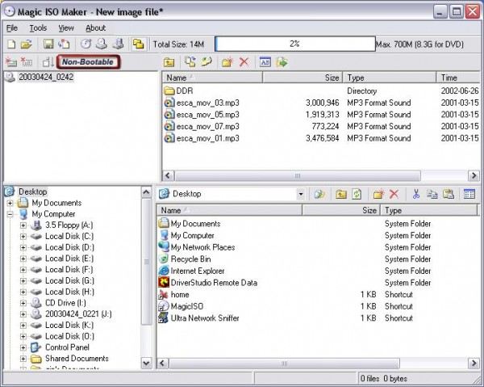
Task: Open the View menu
Action: [65, 27]
